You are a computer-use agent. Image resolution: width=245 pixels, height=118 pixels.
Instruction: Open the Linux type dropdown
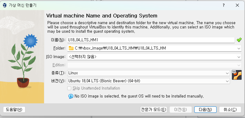pos(227,73)
